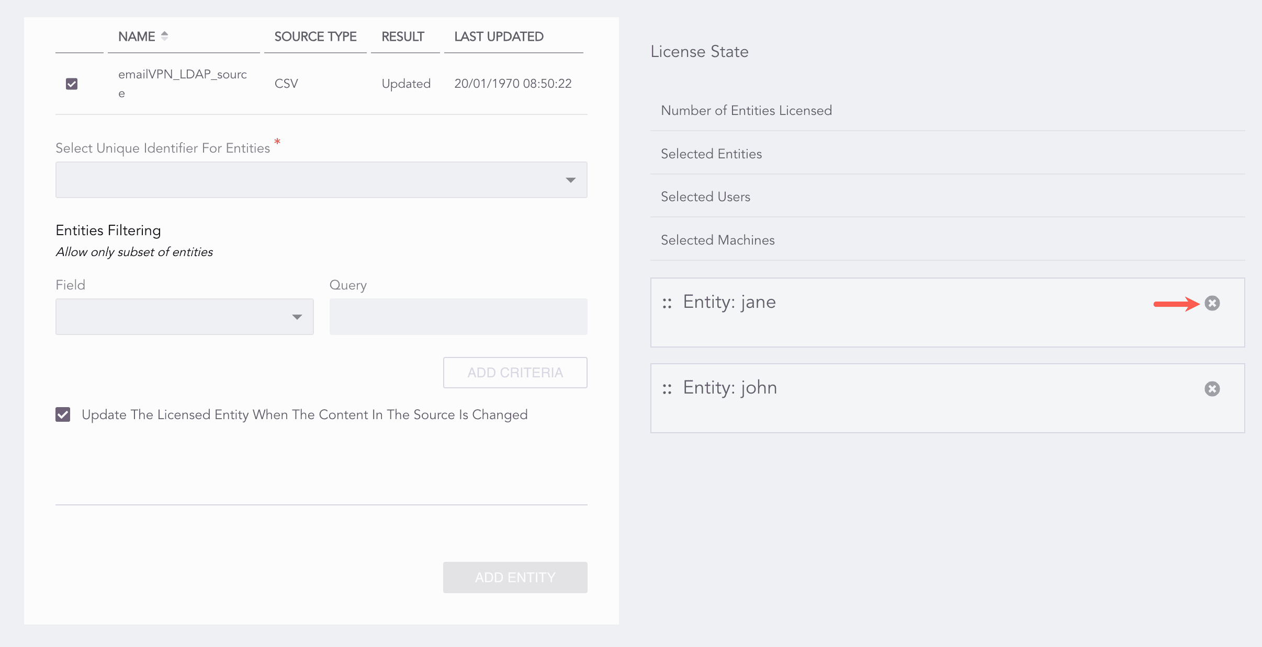Sort the table by NAME column arrow
Screen dimensions: 1262x647
click(164, 36)
